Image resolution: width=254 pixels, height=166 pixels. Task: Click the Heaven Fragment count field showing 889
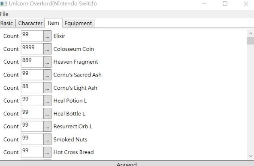(x=32, y=62)
